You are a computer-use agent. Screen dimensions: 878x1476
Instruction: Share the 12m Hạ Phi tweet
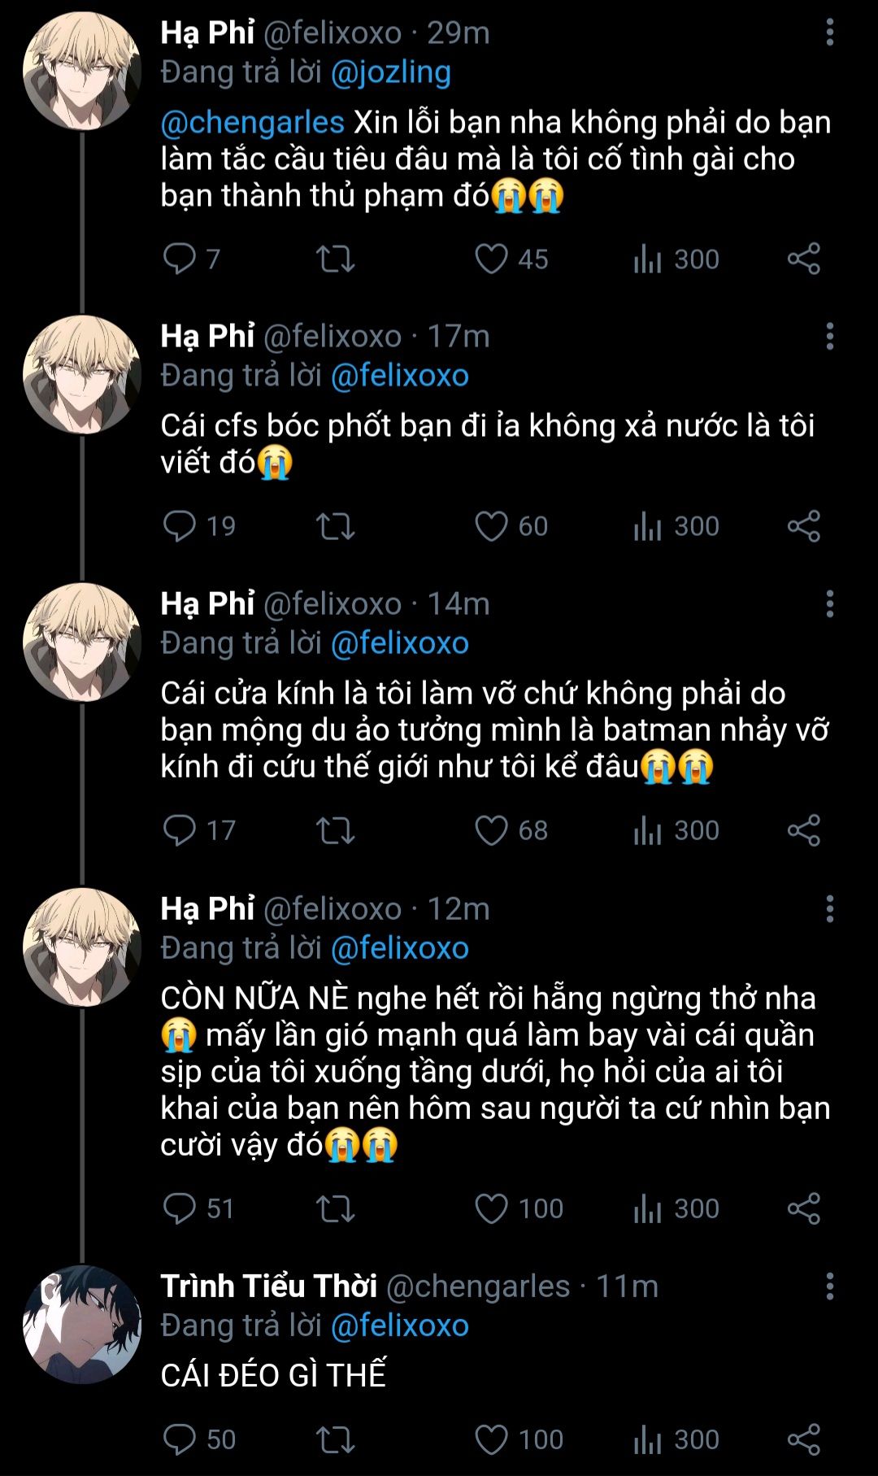coord(803,1208)
